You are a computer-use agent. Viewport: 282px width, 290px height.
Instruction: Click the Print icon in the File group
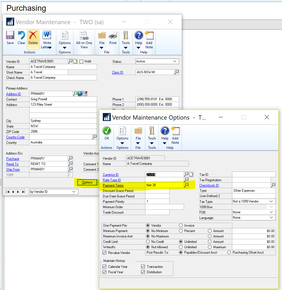click(113, 36)
